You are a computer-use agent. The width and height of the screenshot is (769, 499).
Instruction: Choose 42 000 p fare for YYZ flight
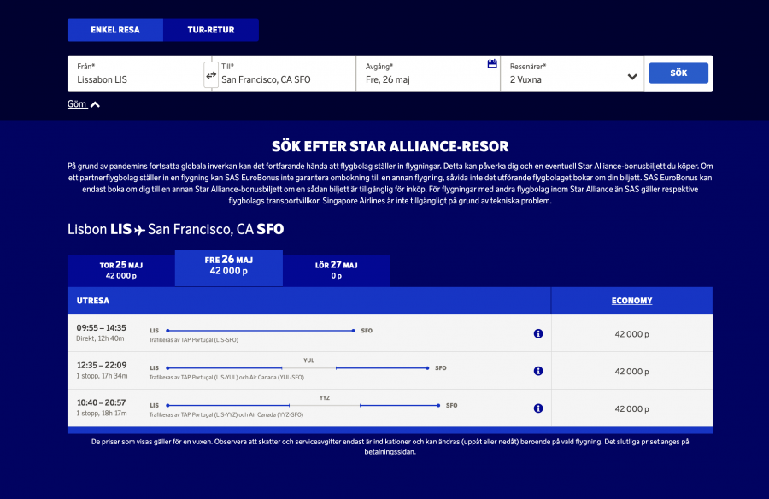[x=631, y=409]
